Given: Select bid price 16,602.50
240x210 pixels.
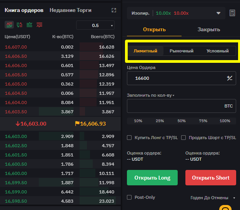Looking at the screenshot, I should tap(16, 146).
